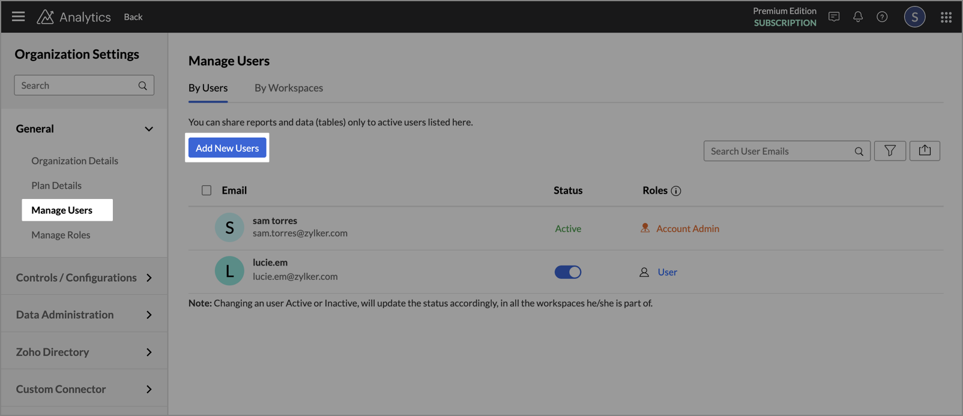Click the filter users funnel icon
Image resolution: width=963 pixels, height=416 pixels.
(x=890, y=151)
